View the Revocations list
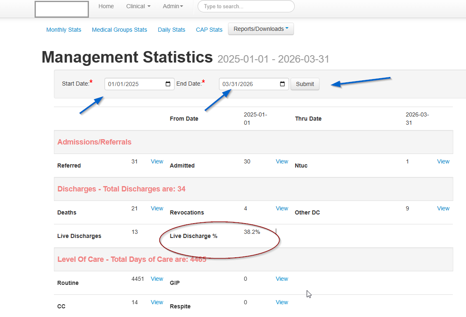The height and width of the screenshot is (317, 466). pyautogui.click(x=282, y=209)
